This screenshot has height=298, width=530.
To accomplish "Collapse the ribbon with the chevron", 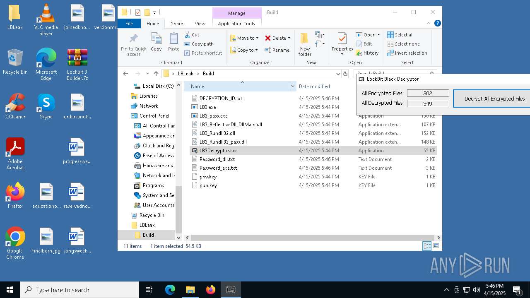I will (429, 24).
